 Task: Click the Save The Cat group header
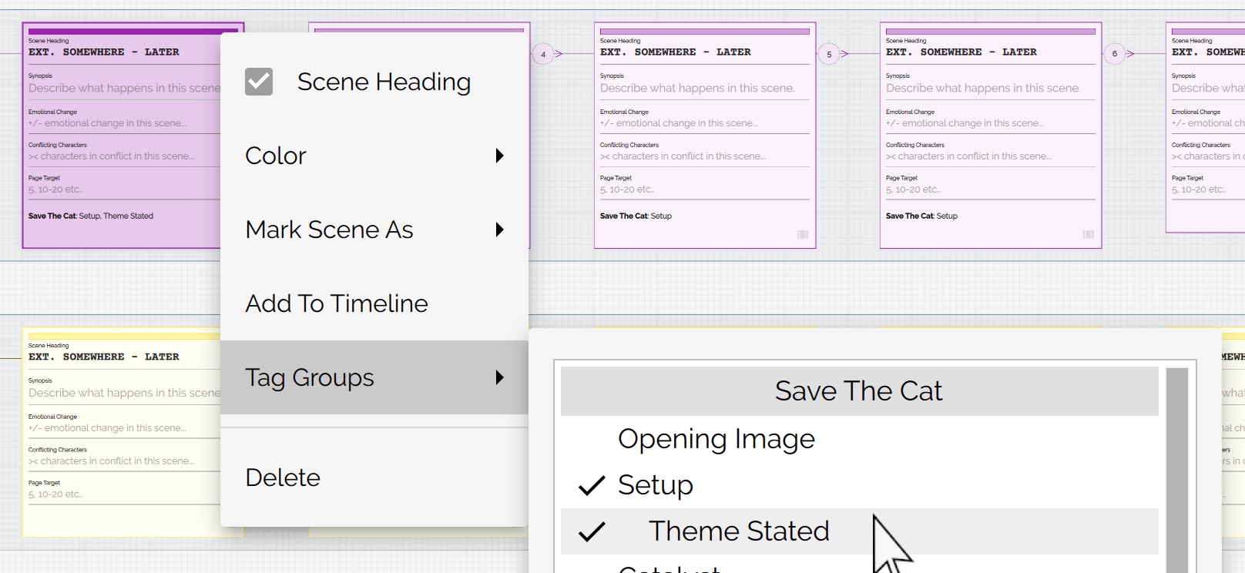coord(860,391)
